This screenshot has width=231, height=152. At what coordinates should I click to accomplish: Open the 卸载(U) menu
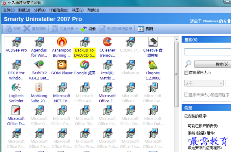point(24,10)
